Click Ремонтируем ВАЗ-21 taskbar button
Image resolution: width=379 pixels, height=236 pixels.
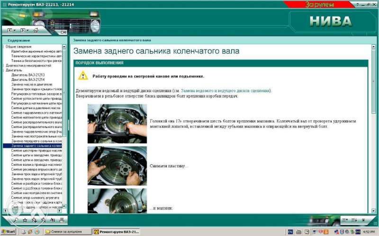[x=117, y=232]
